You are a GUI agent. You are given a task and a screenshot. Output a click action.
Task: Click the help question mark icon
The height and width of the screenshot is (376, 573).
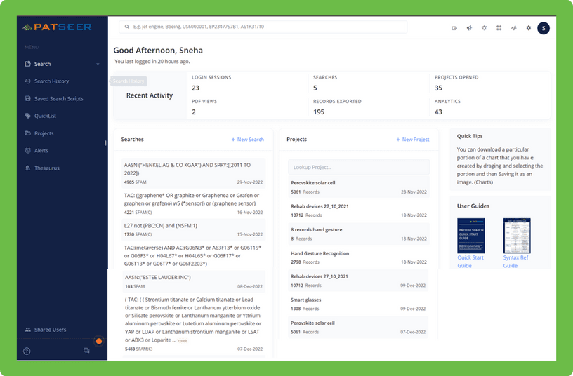[27, 351]
